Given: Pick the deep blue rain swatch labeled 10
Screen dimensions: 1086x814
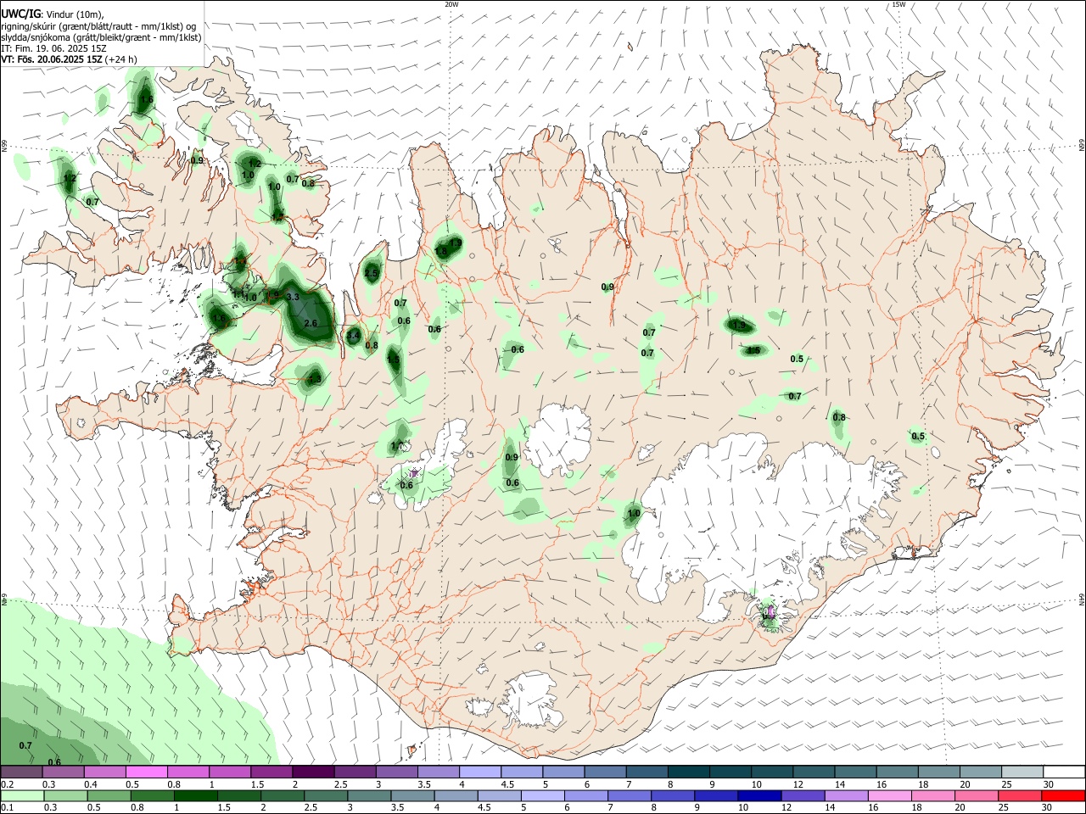Looking at the screenshot, I should (x=759, y=796).
